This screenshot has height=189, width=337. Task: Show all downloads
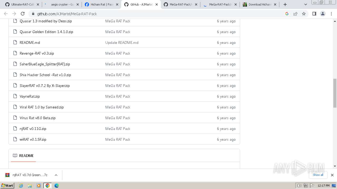tap(318, 175)
